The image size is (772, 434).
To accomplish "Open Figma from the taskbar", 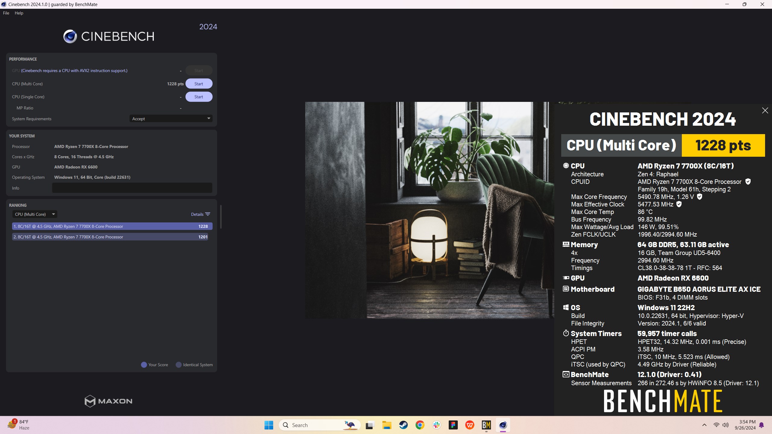I will pos(453,425).
